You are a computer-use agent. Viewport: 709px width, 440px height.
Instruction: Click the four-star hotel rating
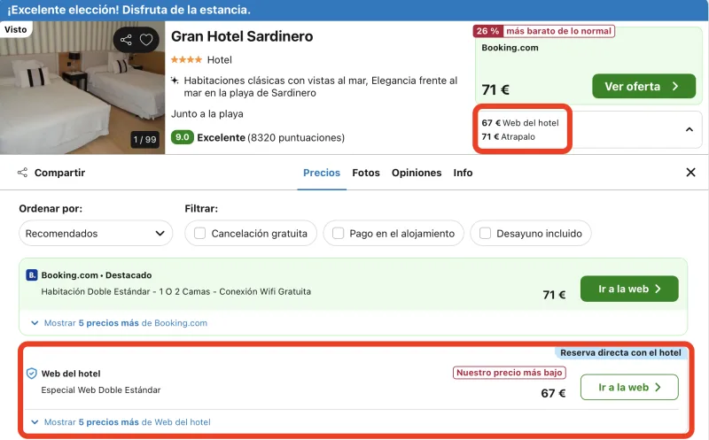pyautogui.click(x=186, y=59)
